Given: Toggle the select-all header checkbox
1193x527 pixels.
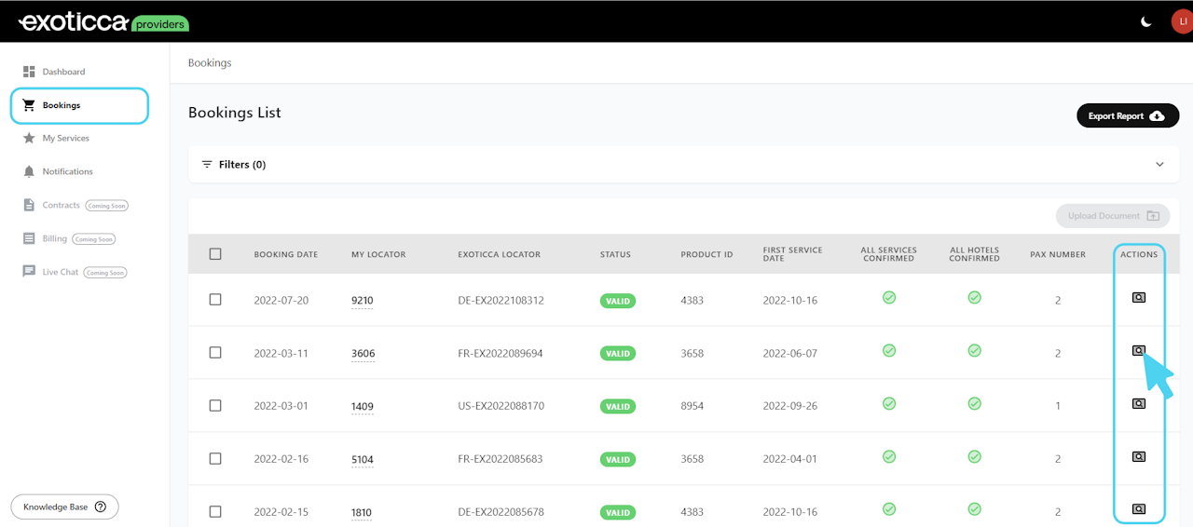Looking at the screenshot, I should [215, 254].
